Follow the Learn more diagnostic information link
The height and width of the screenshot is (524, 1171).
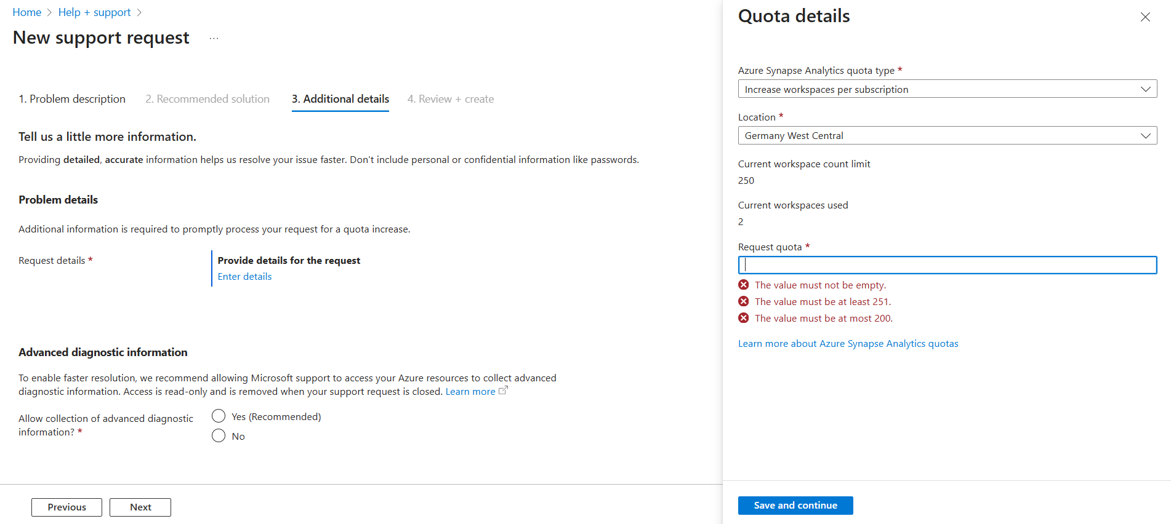pyautogui.click(x=470, y=392)
